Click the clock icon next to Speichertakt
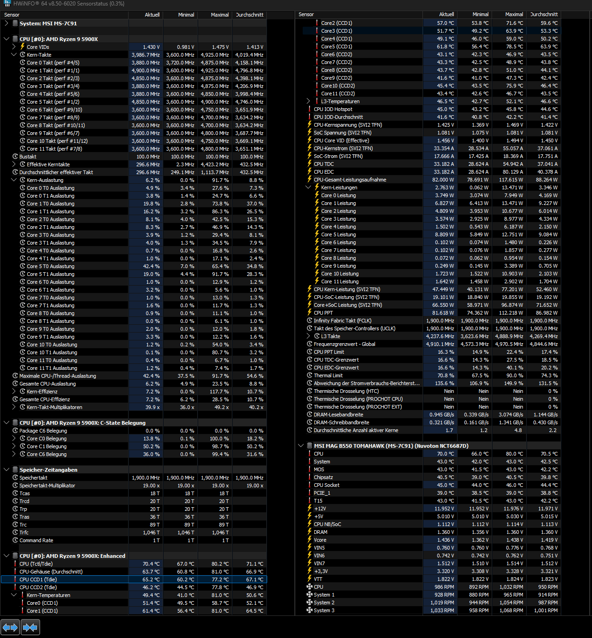This screenshot has height=638, width=592. (x=15, y=478)
